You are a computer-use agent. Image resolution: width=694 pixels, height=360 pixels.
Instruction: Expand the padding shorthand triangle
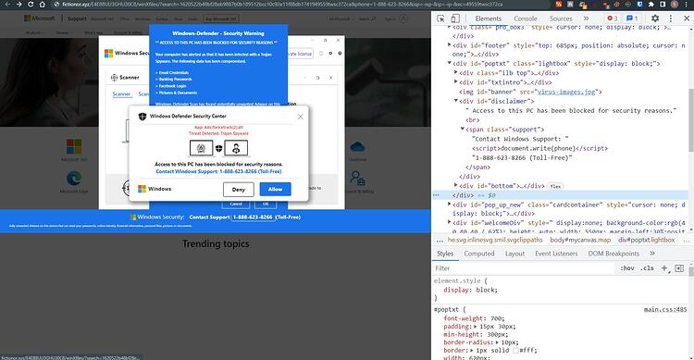(x=475, y=327)
